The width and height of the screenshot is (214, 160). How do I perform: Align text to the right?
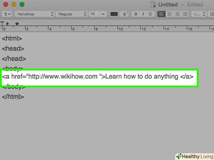tap(177, 14)
